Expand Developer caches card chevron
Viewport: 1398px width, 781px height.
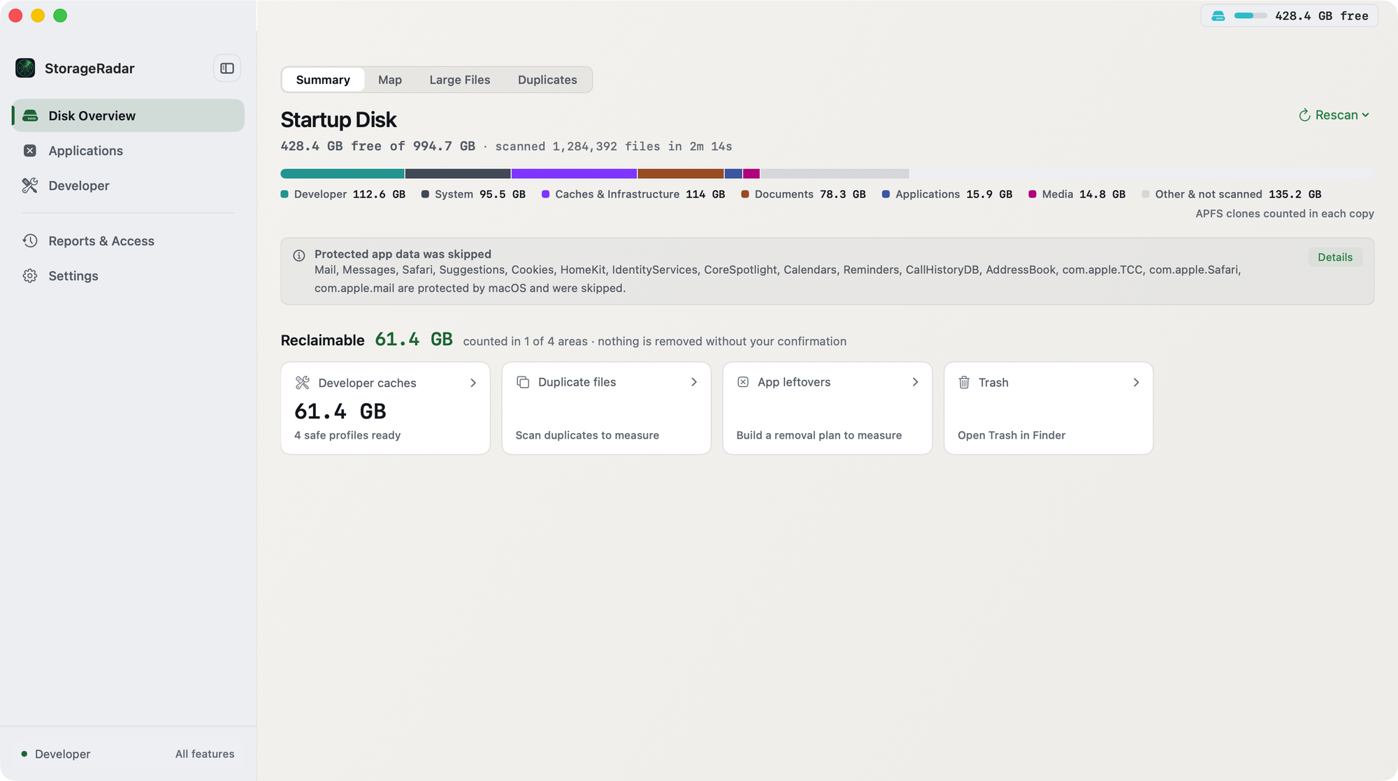coord(473,383)
